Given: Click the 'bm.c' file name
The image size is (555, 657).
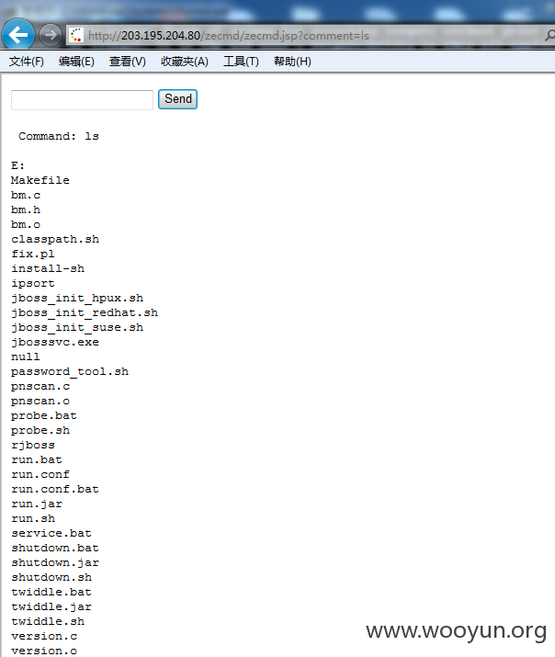Looking at the screenshot, I should click(26, 195).
